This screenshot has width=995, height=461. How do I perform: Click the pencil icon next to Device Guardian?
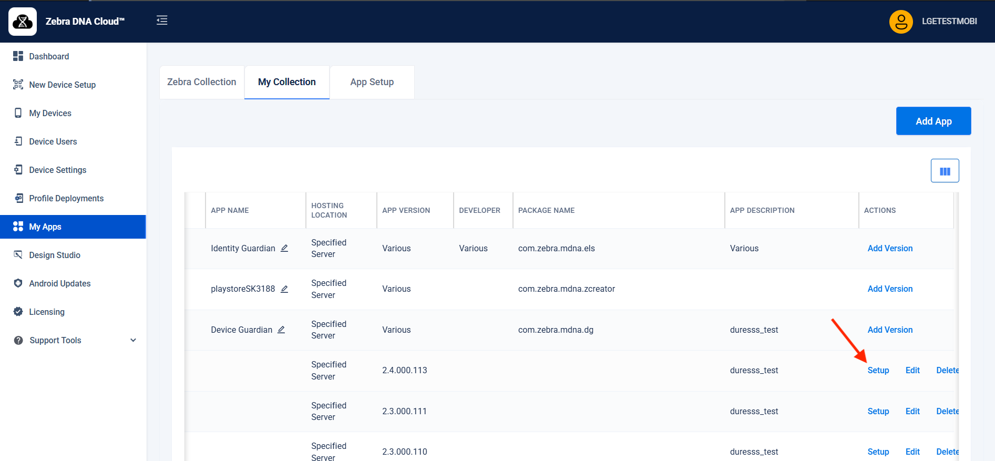click(281, 330)
